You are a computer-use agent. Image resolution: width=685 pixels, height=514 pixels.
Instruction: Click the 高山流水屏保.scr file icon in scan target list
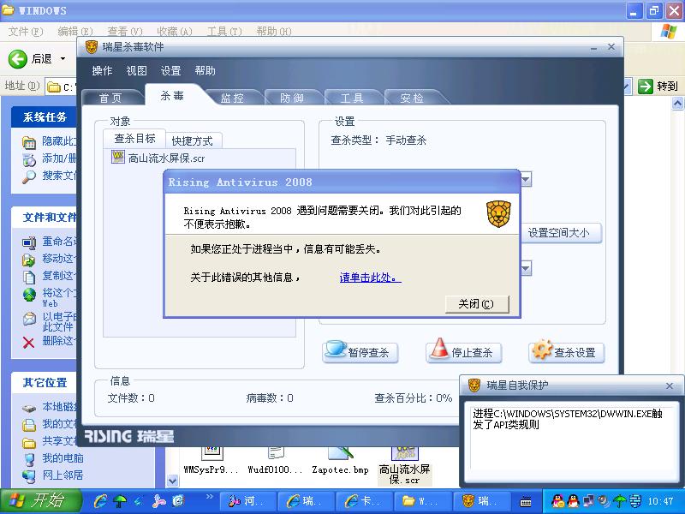pyautogui.click(x=117, y=157)
